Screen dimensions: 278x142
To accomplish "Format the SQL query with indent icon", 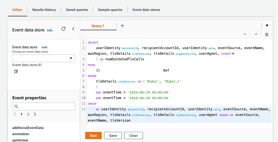I will coord(266,34).
